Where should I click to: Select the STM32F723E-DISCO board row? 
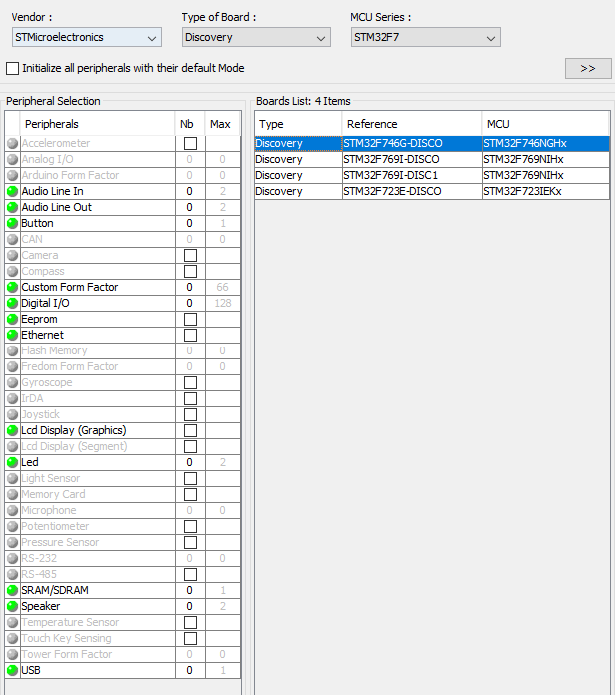click(432, 191)
